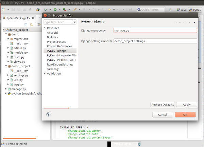The height and width of the screenshot is (147, 204).
Task: Clear the filter text with the clear icon
Action: coord(74,22)
